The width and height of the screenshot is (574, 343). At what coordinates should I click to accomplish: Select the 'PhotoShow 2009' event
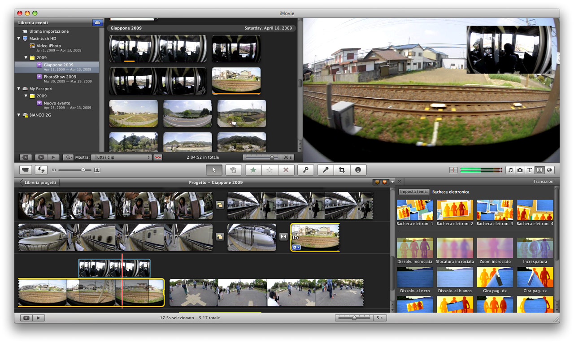tap(60, 77)
